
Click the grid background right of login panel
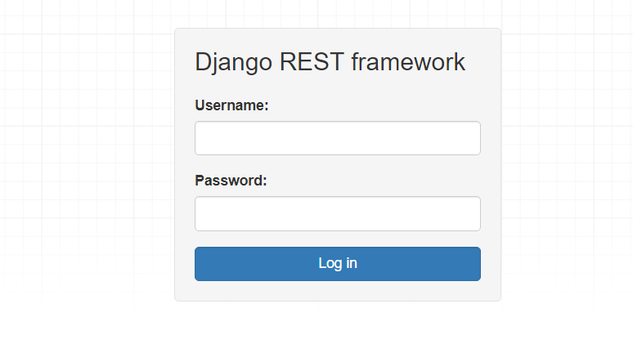567,161
